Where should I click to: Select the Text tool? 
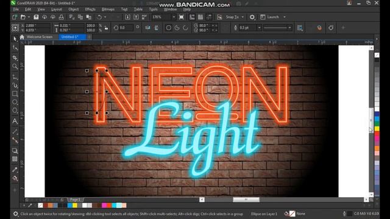coord(15,121)
